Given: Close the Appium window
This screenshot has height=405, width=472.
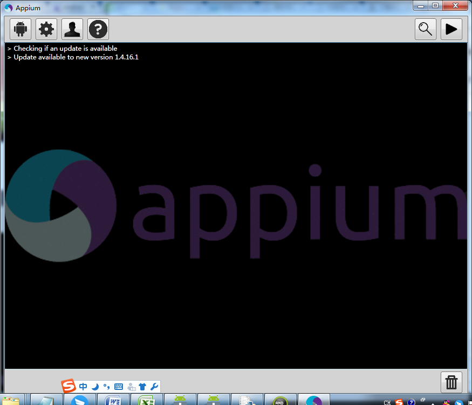Looking at the screenshot, I should coord(455,6).
